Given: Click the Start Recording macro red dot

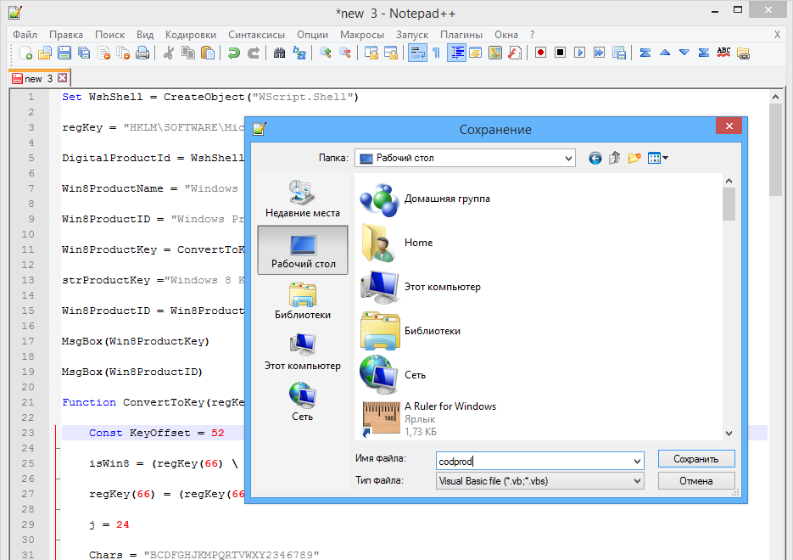Looking at the screenshot, I should [540, 53].
